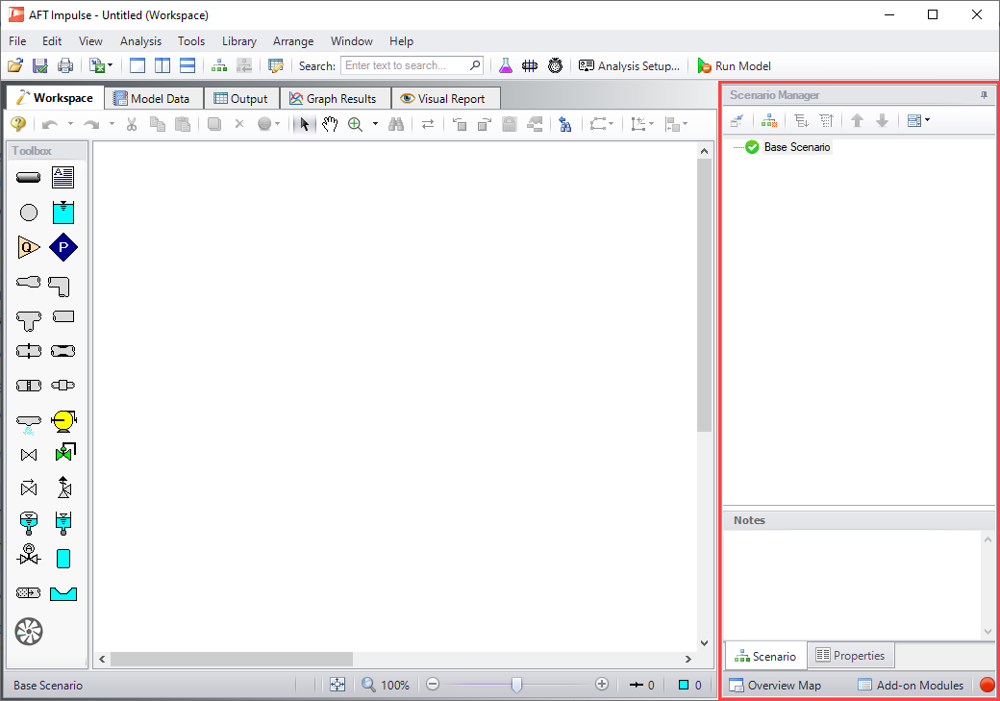Open the Analysis menu
The height and width of the screenshot is (701, 1000).
(x=140, y=41)
